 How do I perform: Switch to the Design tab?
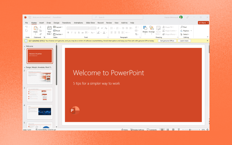[56, 23]
